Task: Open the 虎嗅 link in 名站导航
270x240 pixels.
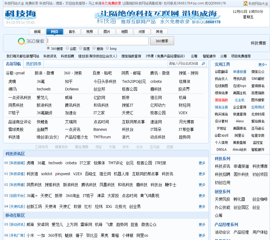Action: (12, 81)
